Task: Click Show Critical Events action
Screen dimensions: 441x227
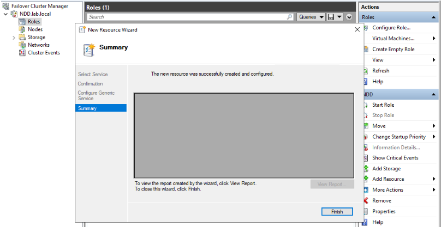Action: 395,158
